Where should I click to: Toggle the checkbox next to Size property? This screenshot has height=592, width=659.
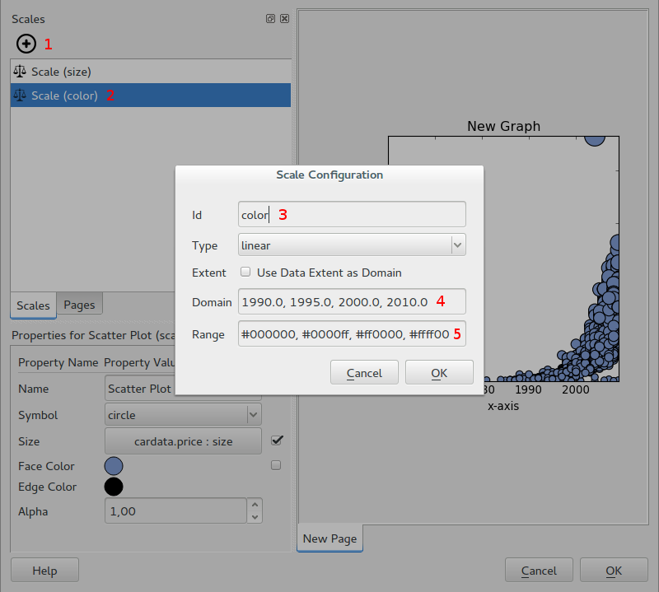point(277,440)
